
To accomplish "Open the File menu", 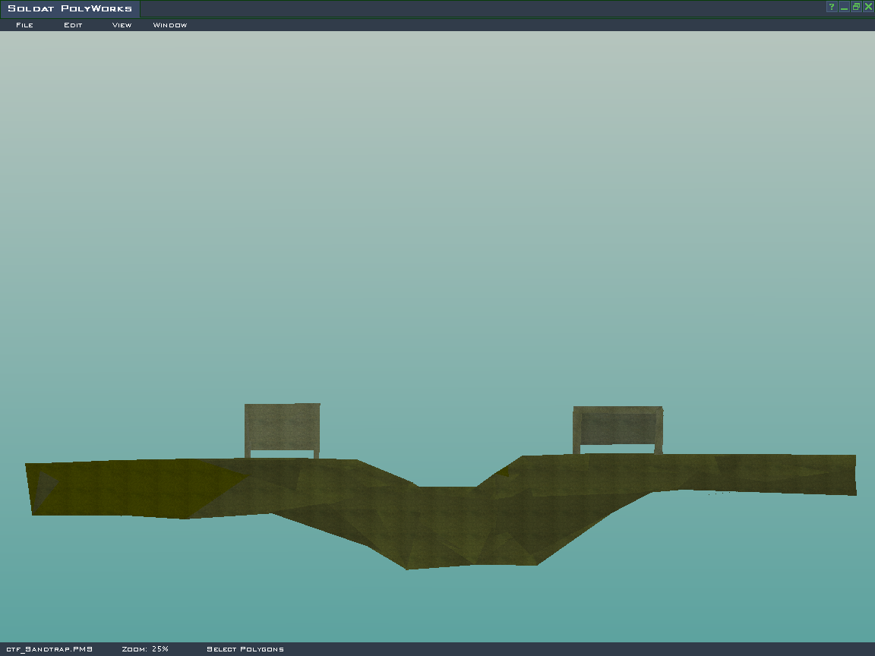I will [x=24, y=25].
